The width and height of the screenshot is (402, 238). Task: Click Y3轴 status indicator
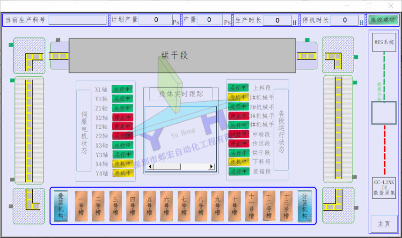[123, 155]
